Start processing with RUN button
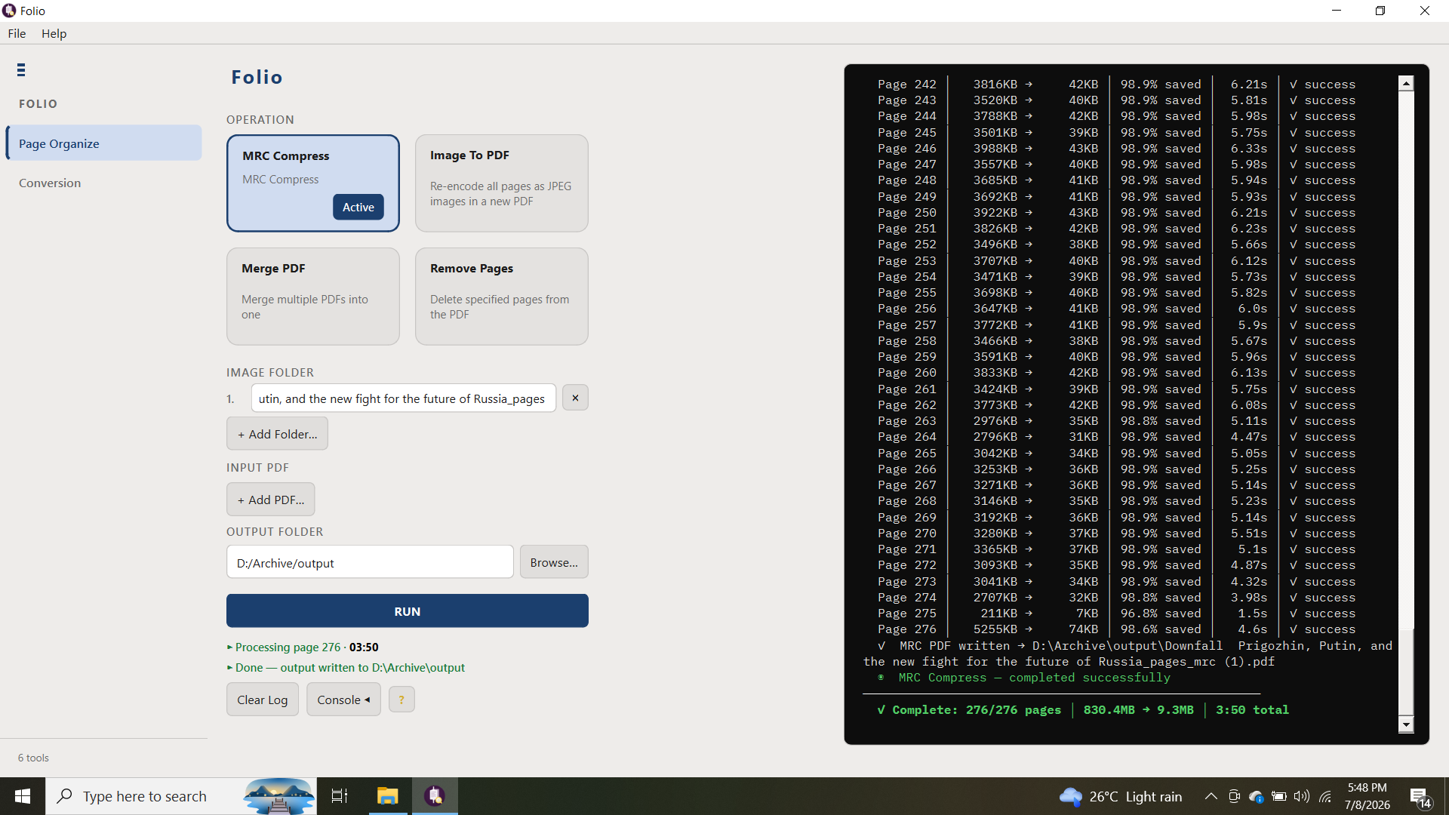 click(x=407, y=611)
